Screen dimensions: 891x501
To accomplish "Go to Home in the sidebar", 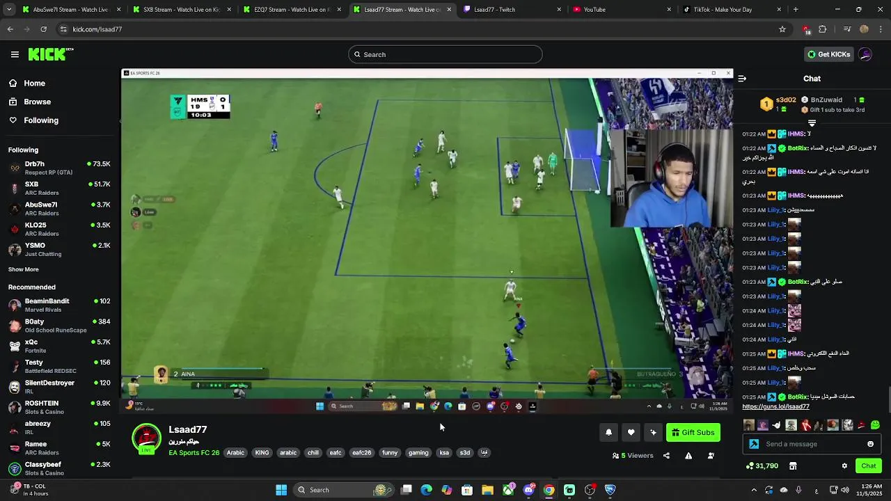I will click(x=26, y=83).
